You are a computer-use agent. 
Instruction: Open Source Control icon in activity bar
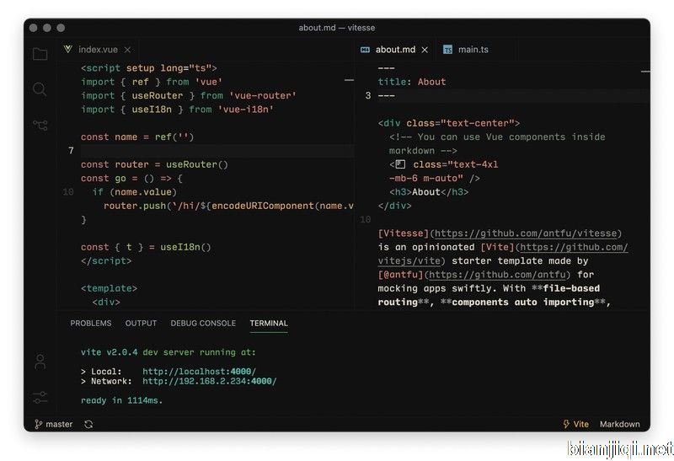point(40,125)
